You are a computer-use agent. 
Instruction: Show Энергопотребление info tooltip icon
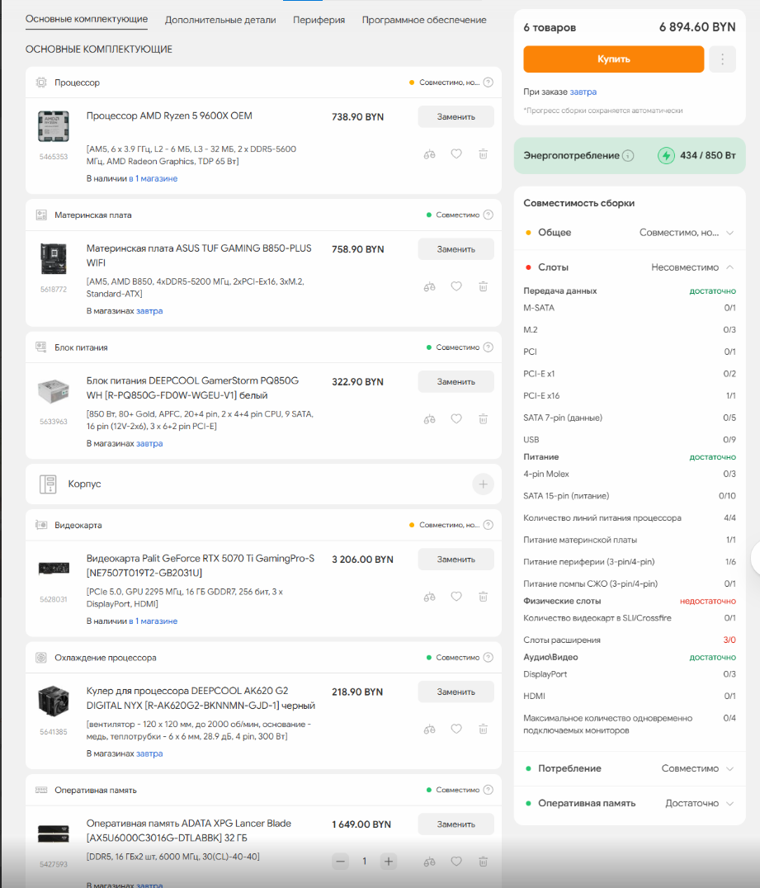pos(628,156)
